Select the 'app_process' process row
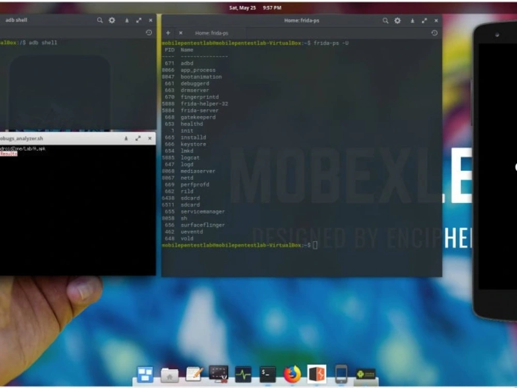 pyautogui.click(x=189, y=70)
